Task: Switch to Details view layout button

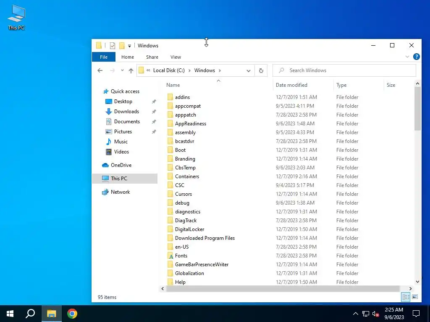Action: click(x=406, y=297)
